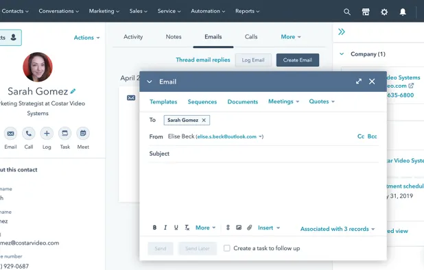This screenshot has height=270, width=424.
Task: Open the Marketing navigation menu
Action: [104, 11]
